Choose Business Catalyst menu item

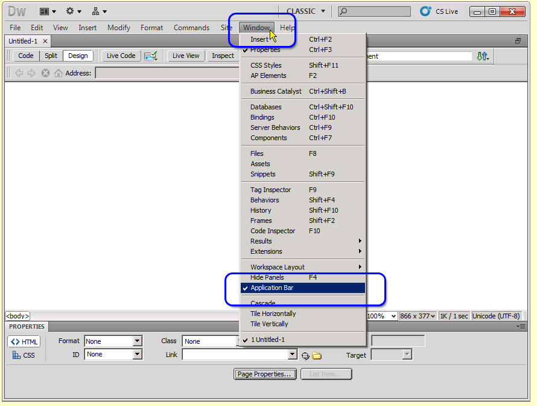pos(303,91)
